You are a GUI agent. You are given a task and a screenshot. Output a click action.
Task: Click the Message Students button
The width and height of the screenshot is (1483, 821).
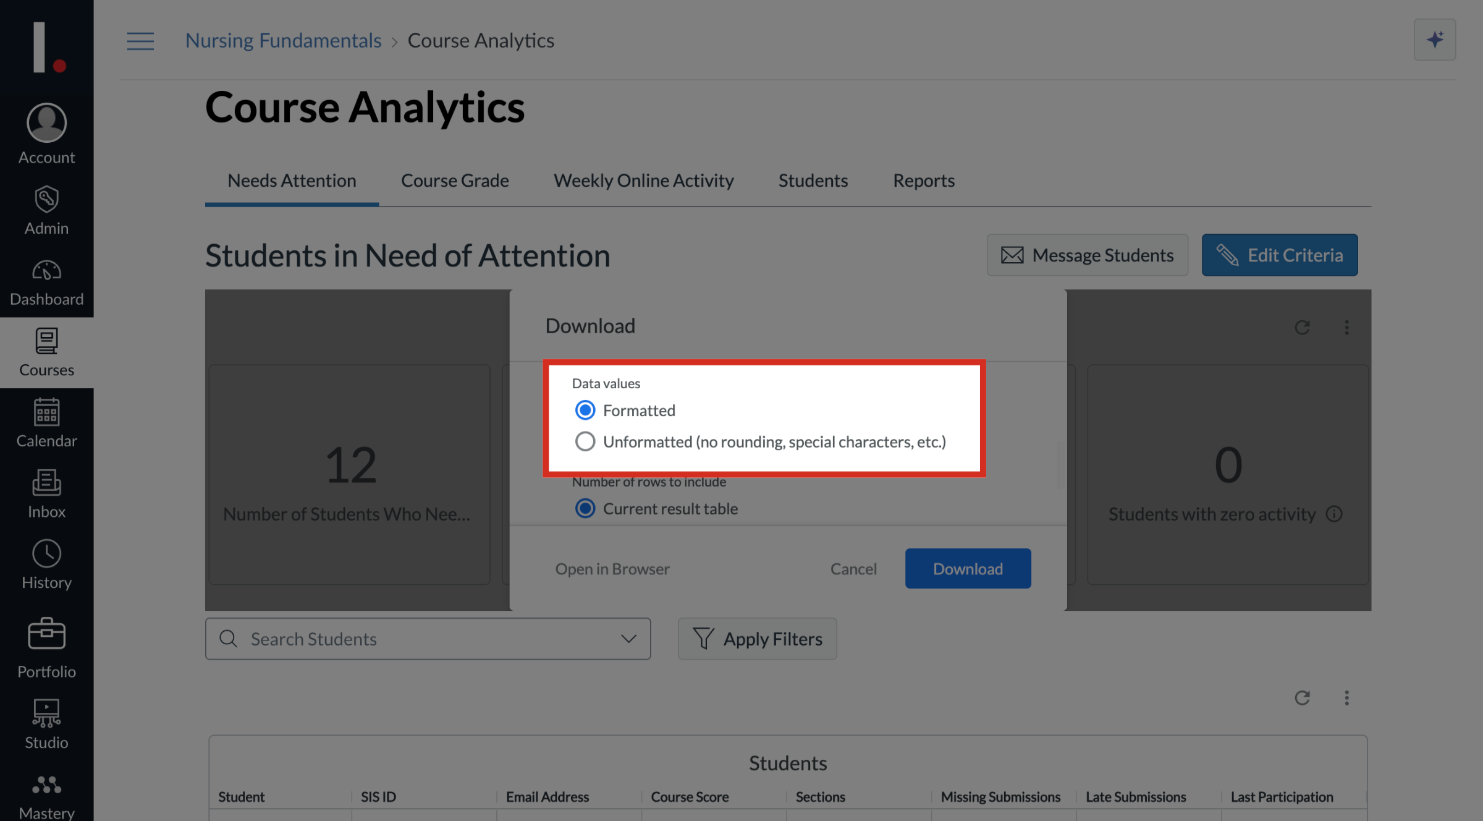coord(1087,255)
